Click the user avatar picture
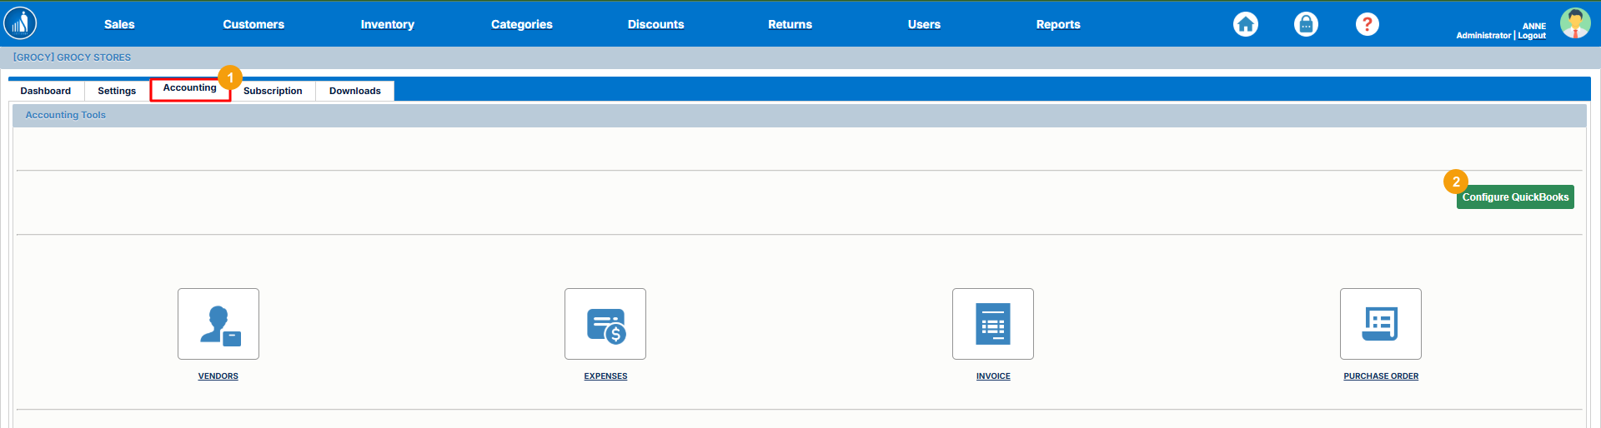The image size is (1601, 428). tap(1574, 23)
